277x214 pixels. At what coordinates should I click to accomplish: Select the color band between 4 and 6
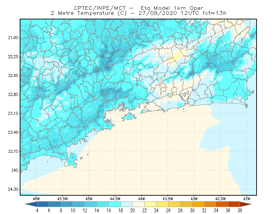[x=43, y=204]
